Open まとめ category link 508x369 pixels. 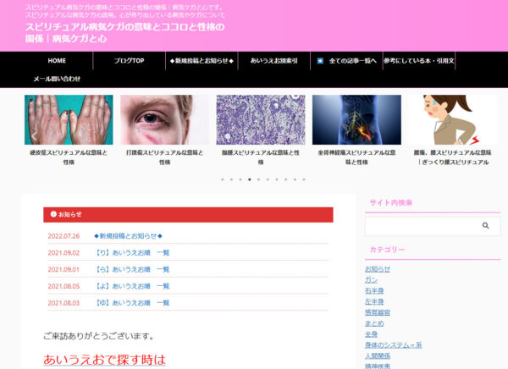[x=374, y=323]
